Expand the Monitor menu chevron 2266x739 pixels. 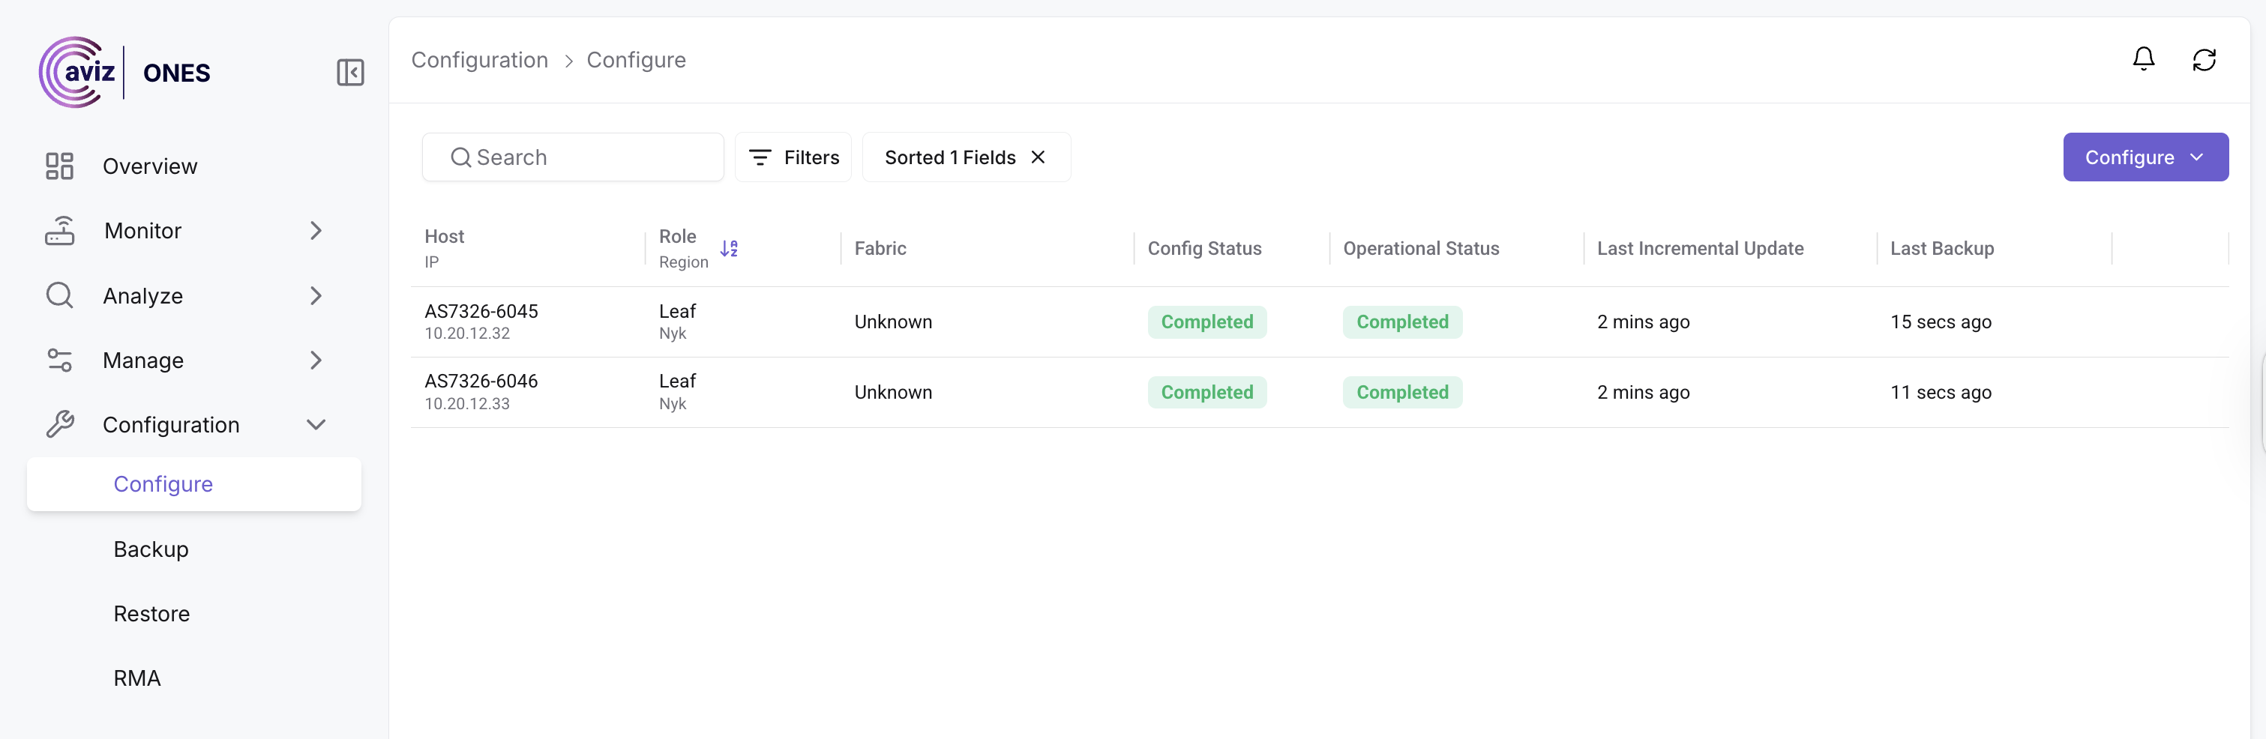pos(316,231)
